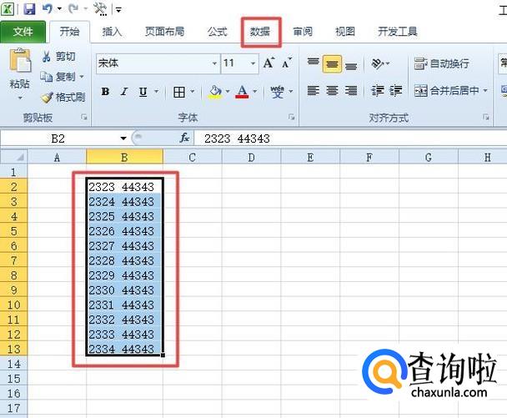507x418 pixels.
Task: Align text right
Action: (351, 91)
